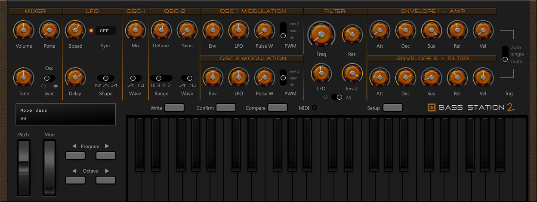Click the OSC 2 Modulation Env knob

tap(213, 78)
